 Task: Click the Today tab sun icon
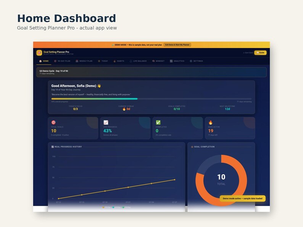pos(99,61)
